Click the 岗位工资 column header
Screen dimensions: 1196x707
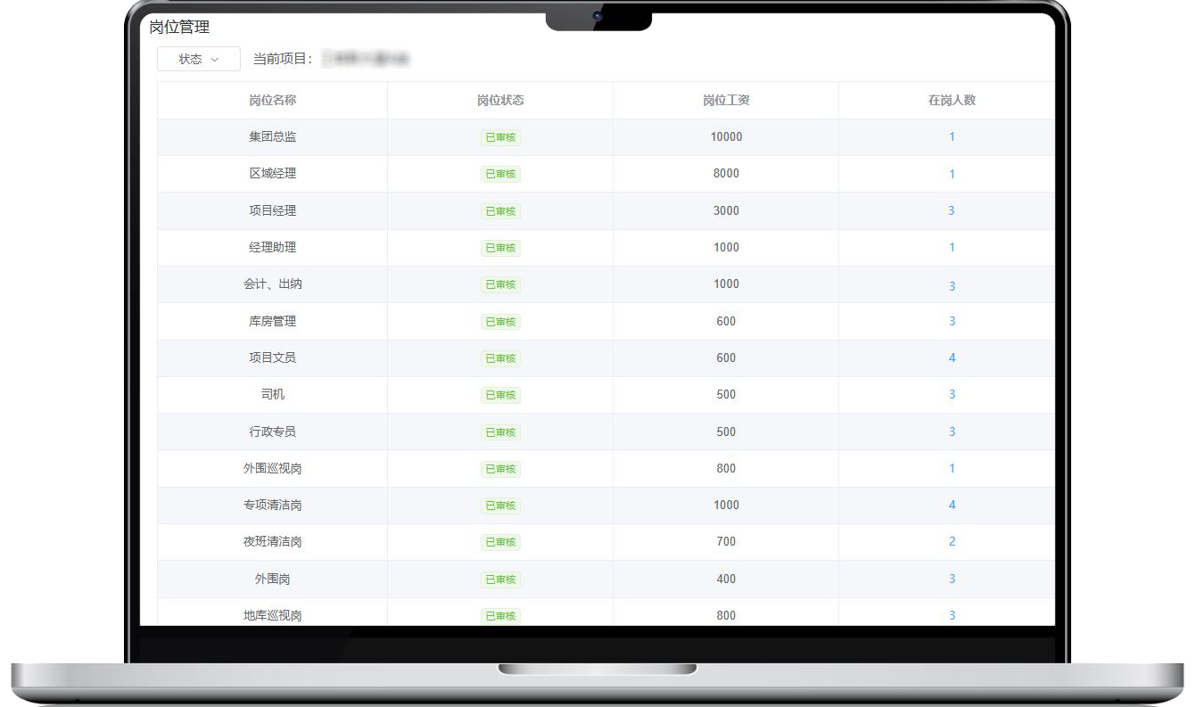726,100
